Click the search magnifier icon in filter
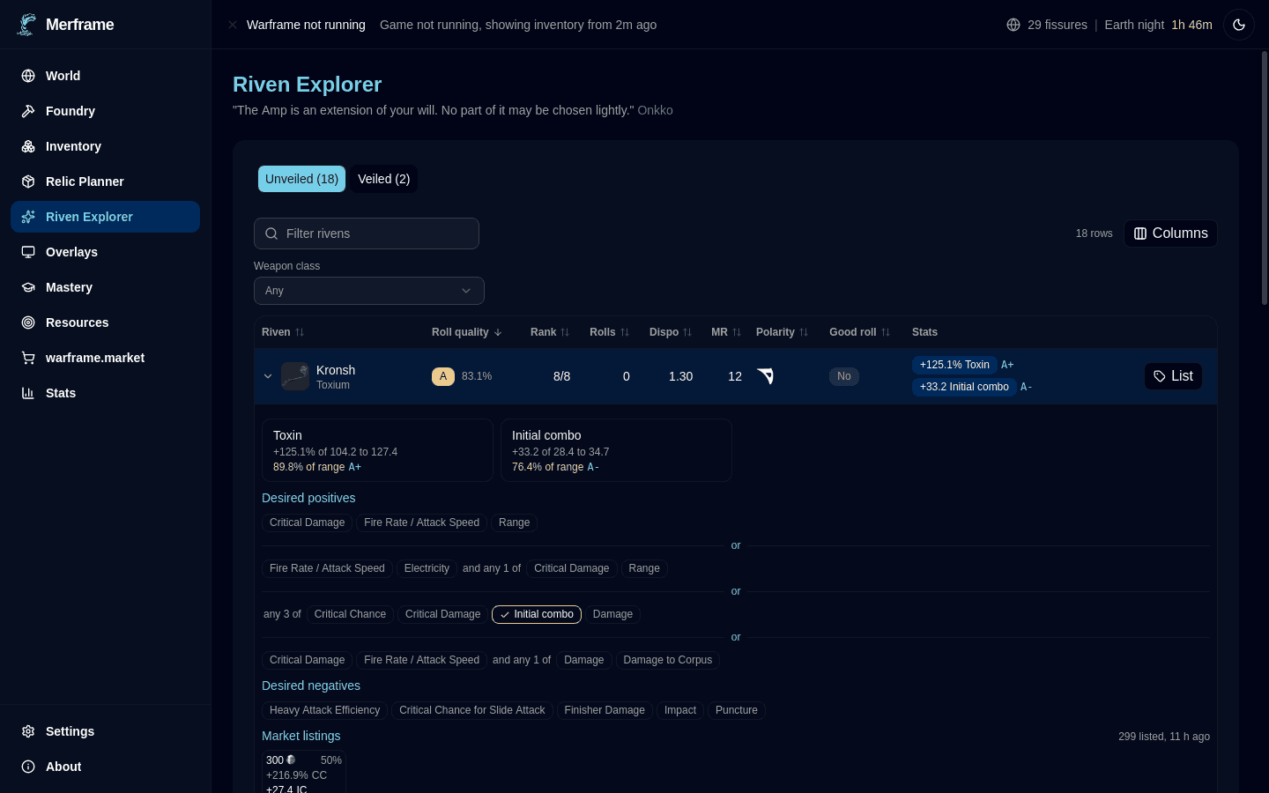Screen dimensions: 1269x793 point(271,233)
